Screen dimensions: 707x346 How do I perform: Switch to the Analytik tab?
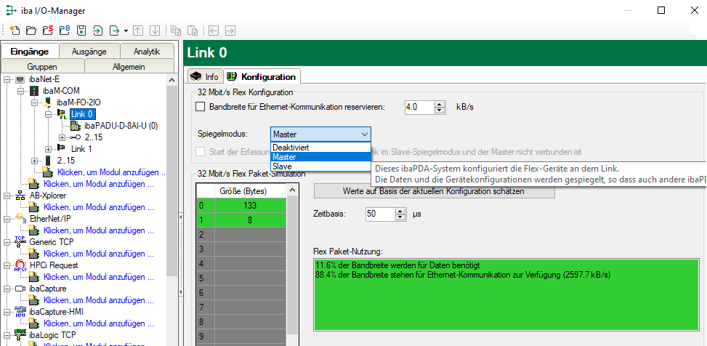[147, 52]
